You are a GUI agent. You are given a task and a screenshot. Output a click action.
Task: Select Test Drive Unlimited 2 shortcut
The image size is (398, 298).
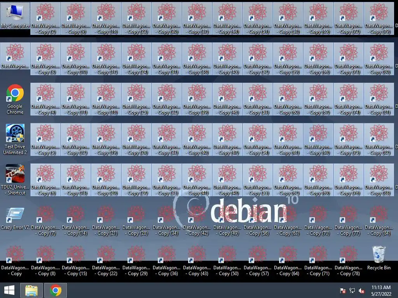click(x=15, y=140)
